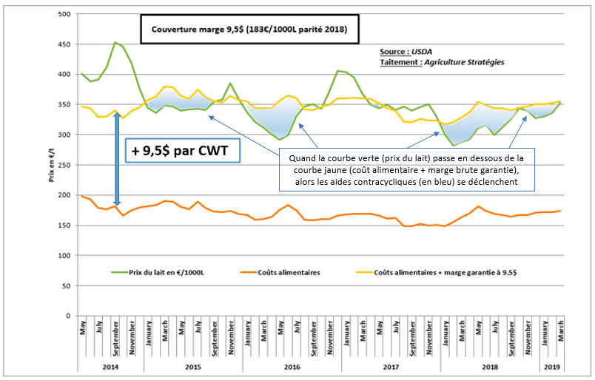
Task: Click the y-axis value 0
Action: click(69, 316)
